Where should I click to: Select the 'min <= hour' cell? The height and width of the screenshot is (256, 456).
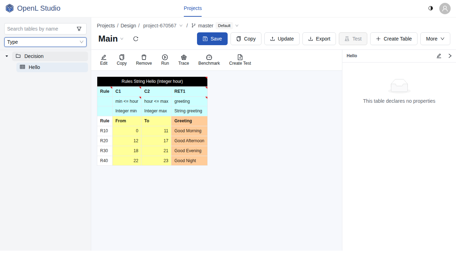click(x=127, y=101)
